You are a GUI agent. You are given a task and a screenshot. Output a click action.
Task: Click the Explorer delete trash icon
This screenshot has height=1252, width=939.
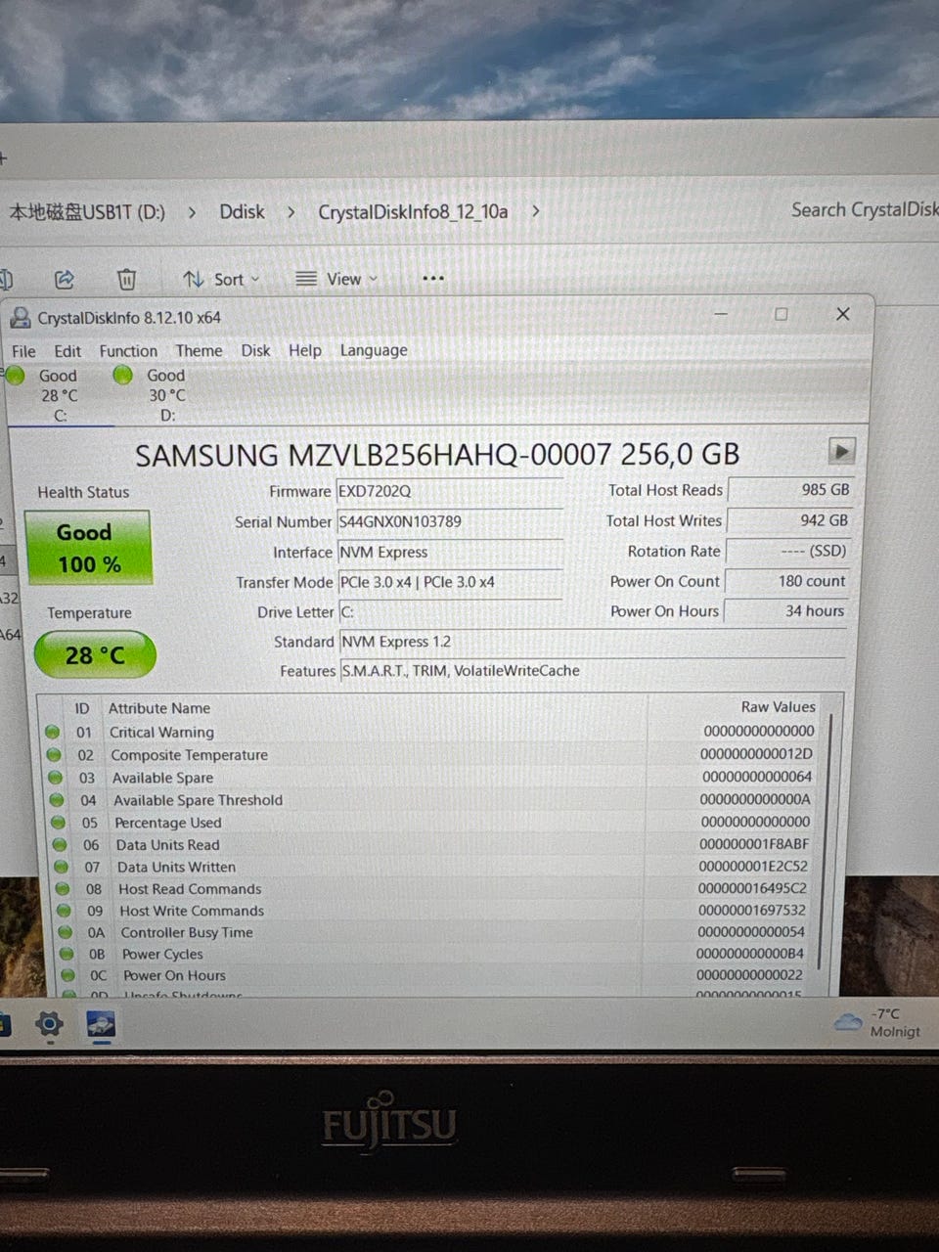point(126,280)
